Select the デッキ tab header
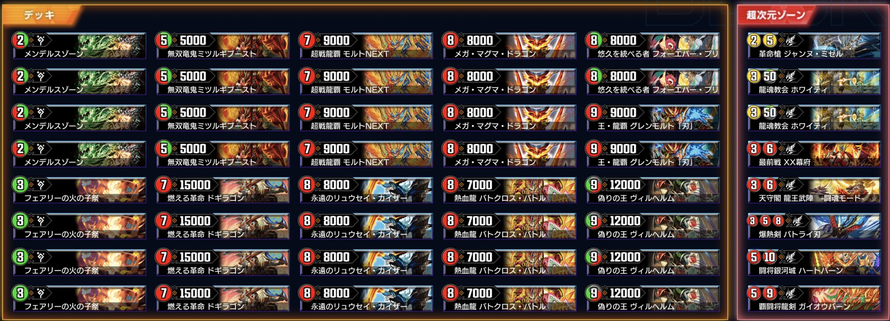The image size is (890, 321). coord(39,15)
